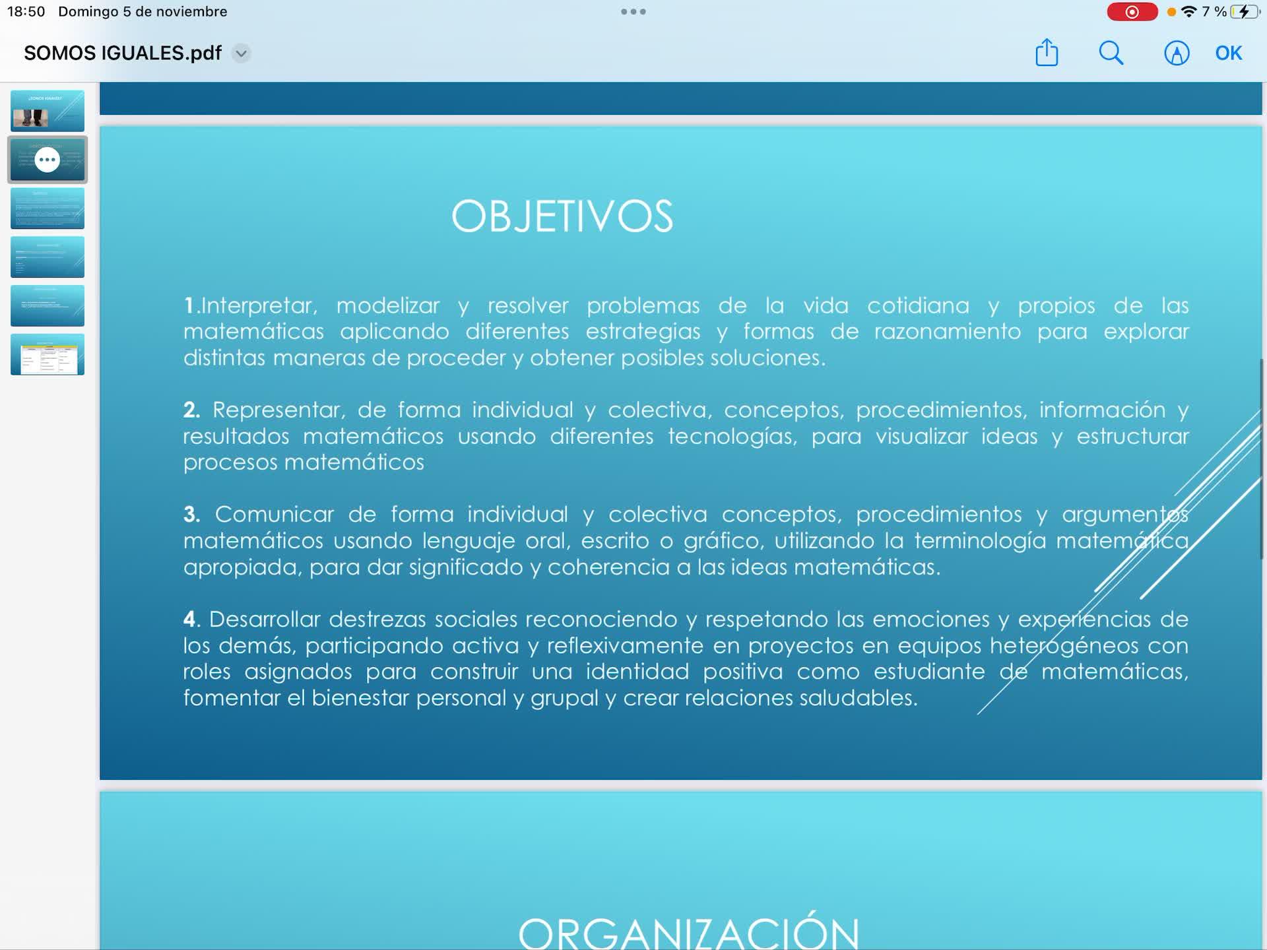Open the search magnifying glass
The image size is (1267, 950).
coord(1111,53)
